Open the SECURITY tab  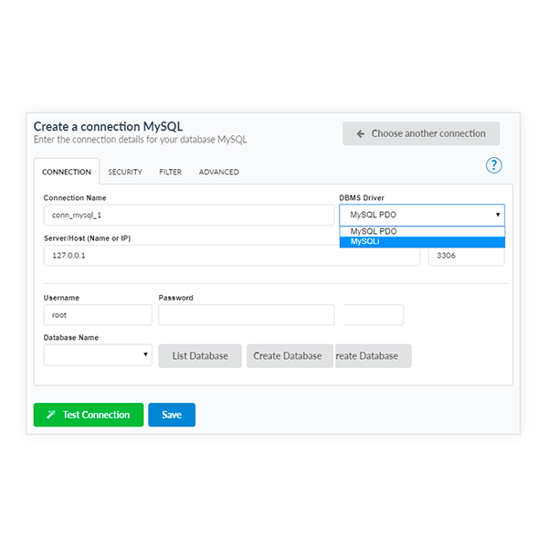(125, 172)
